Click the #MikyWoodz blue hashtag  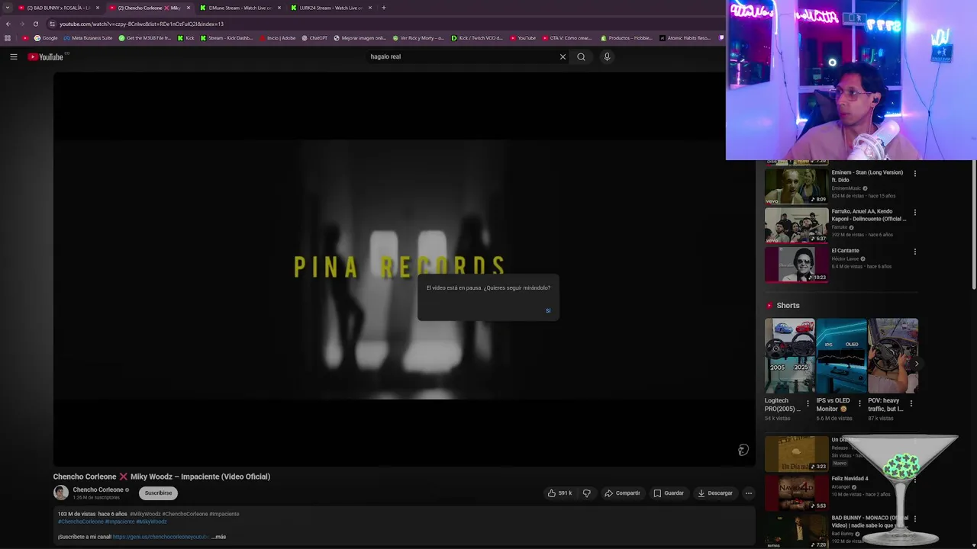(151, 522)
